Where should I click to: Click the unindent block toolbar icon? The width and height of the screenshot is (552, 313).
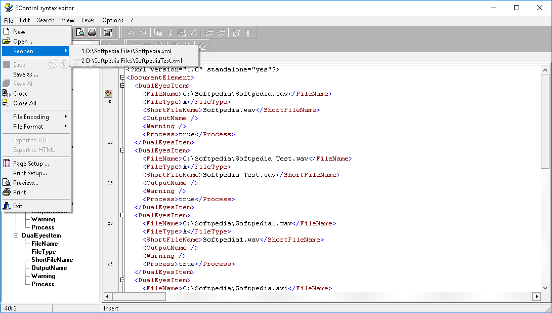point(209,33)
